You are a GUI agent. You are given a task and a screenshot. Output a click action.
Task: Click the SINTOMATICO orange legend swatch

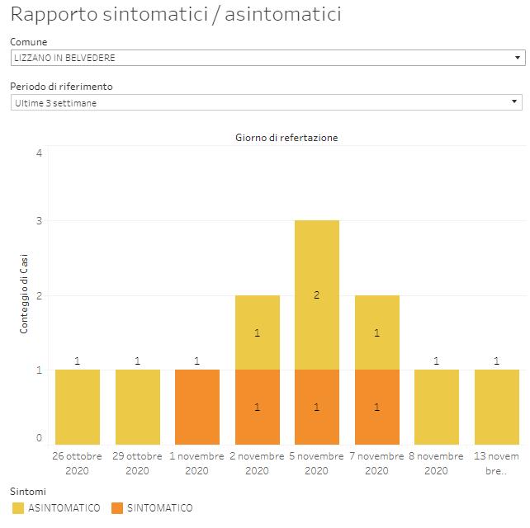click(116, 508)
